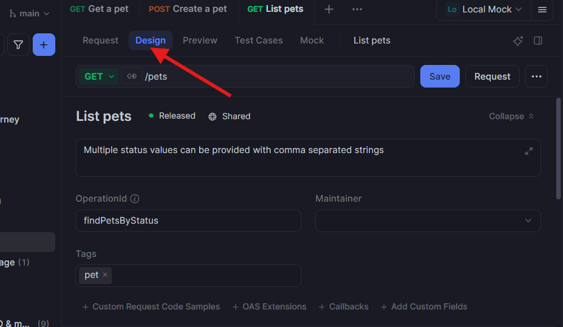This screenshot has width=563, height=327.
Task: Click the blue plus button to create new
Action: [x=43, y=44]
